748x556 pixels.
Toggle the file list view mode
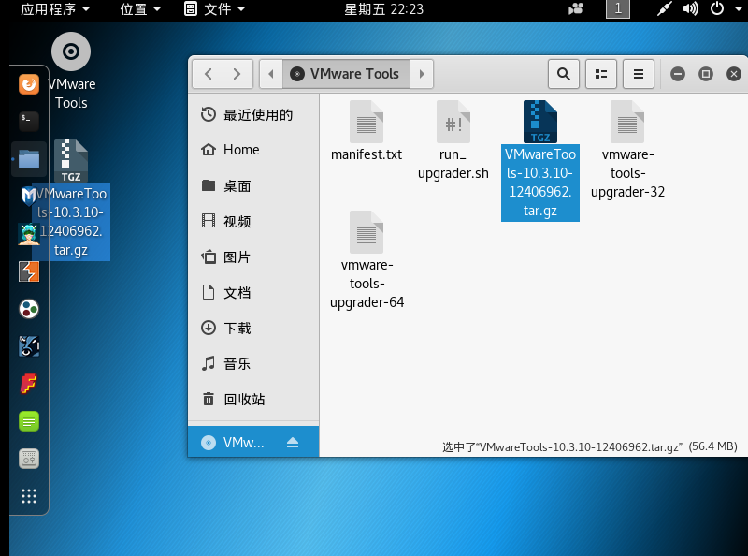pos(600,73)
